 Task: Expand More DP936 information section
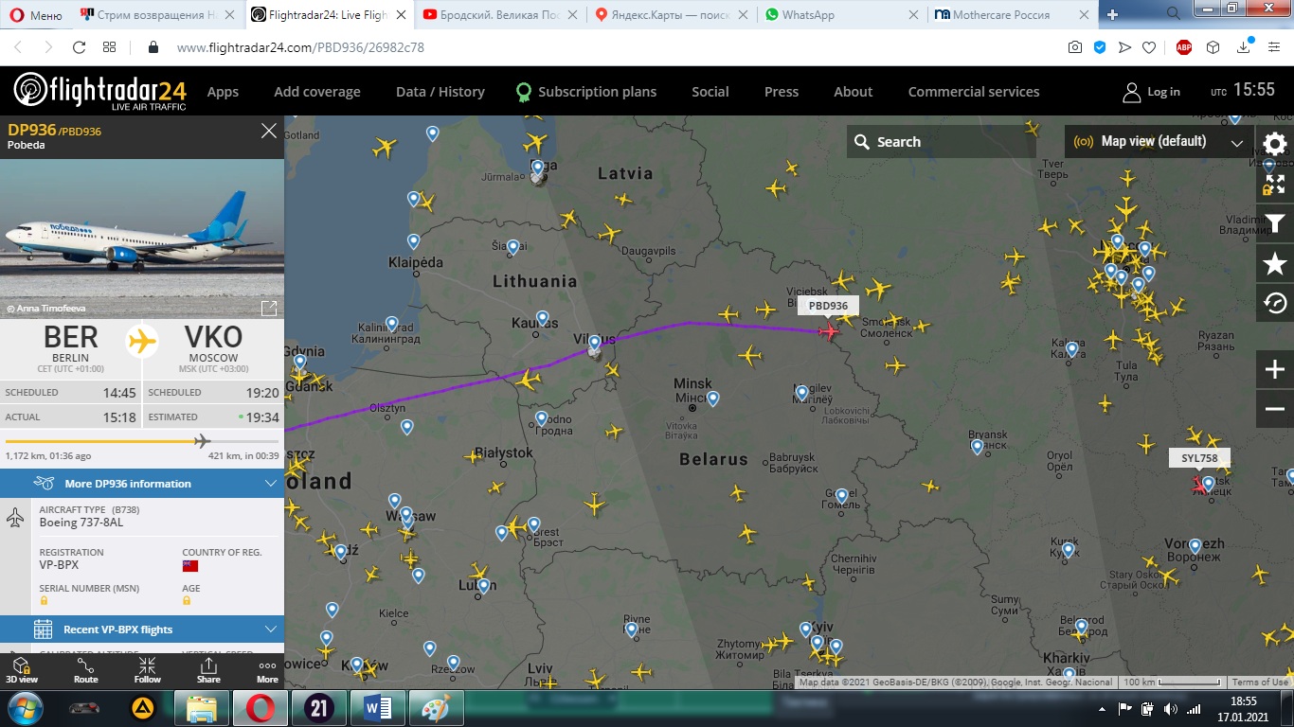click(142, 484)
